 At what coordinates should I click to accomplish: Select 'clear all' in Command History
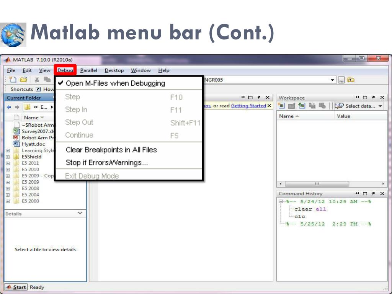click(x=310, y=209)
